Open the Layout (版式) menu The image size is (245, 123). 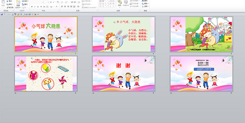[25, 1]
